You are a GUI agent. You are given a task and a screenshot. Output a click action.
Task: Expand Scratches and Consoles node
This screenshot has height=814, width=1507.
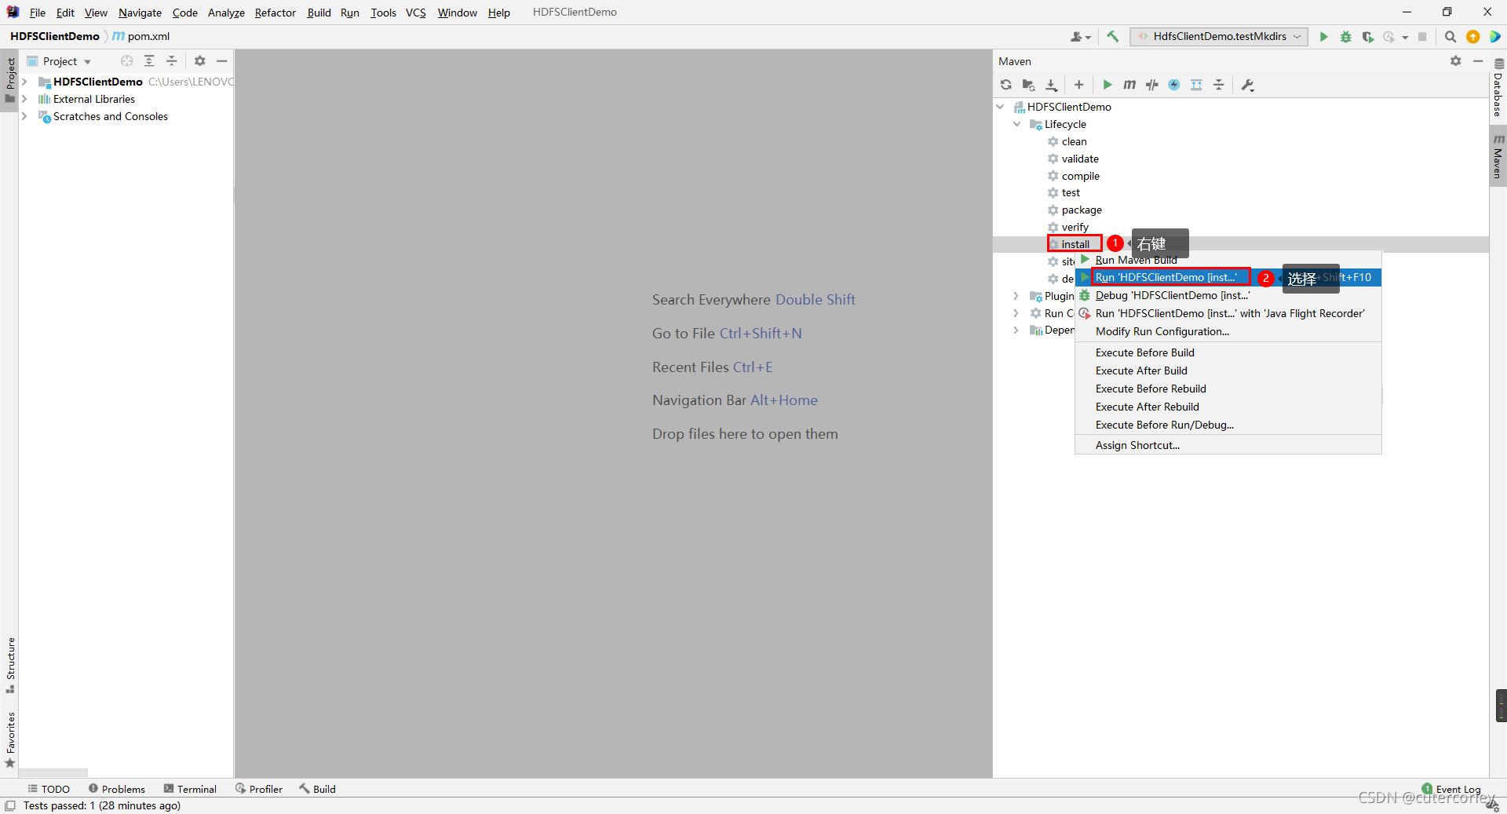tap(24, 116)
